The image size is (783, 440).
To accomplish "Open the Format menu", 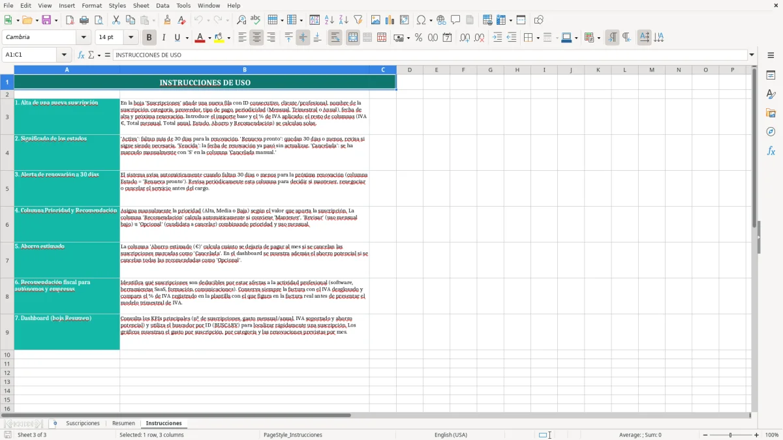I will click(x=91, y=5).
